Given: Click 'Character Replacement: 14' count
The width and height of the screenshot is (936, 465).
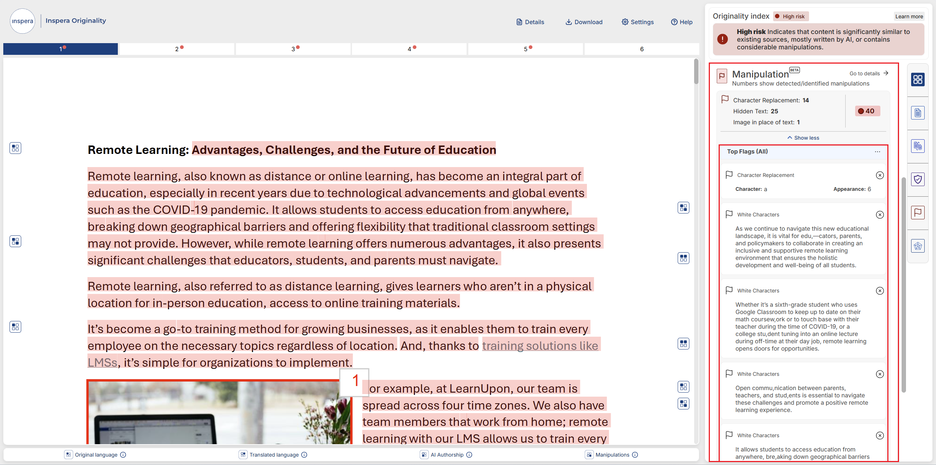Looking at the screenshot, I should [771, 100].
